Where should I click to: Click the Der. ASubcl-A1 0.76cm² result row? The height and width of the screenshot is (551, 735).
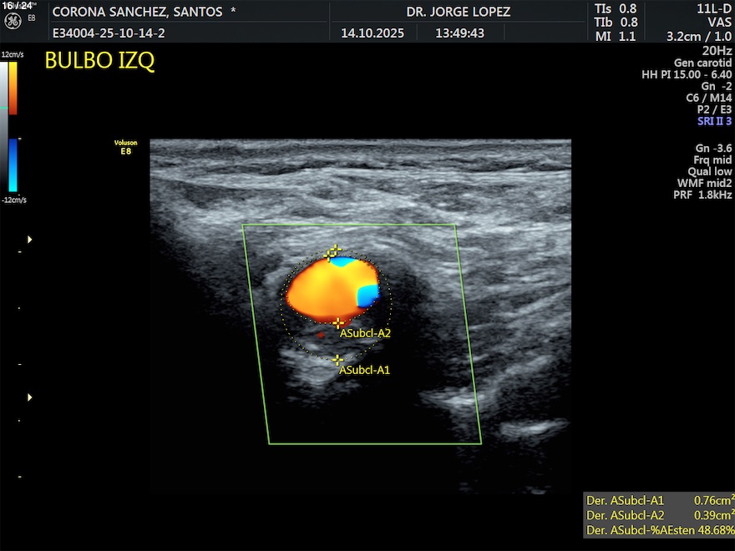(x=659, y=500)
